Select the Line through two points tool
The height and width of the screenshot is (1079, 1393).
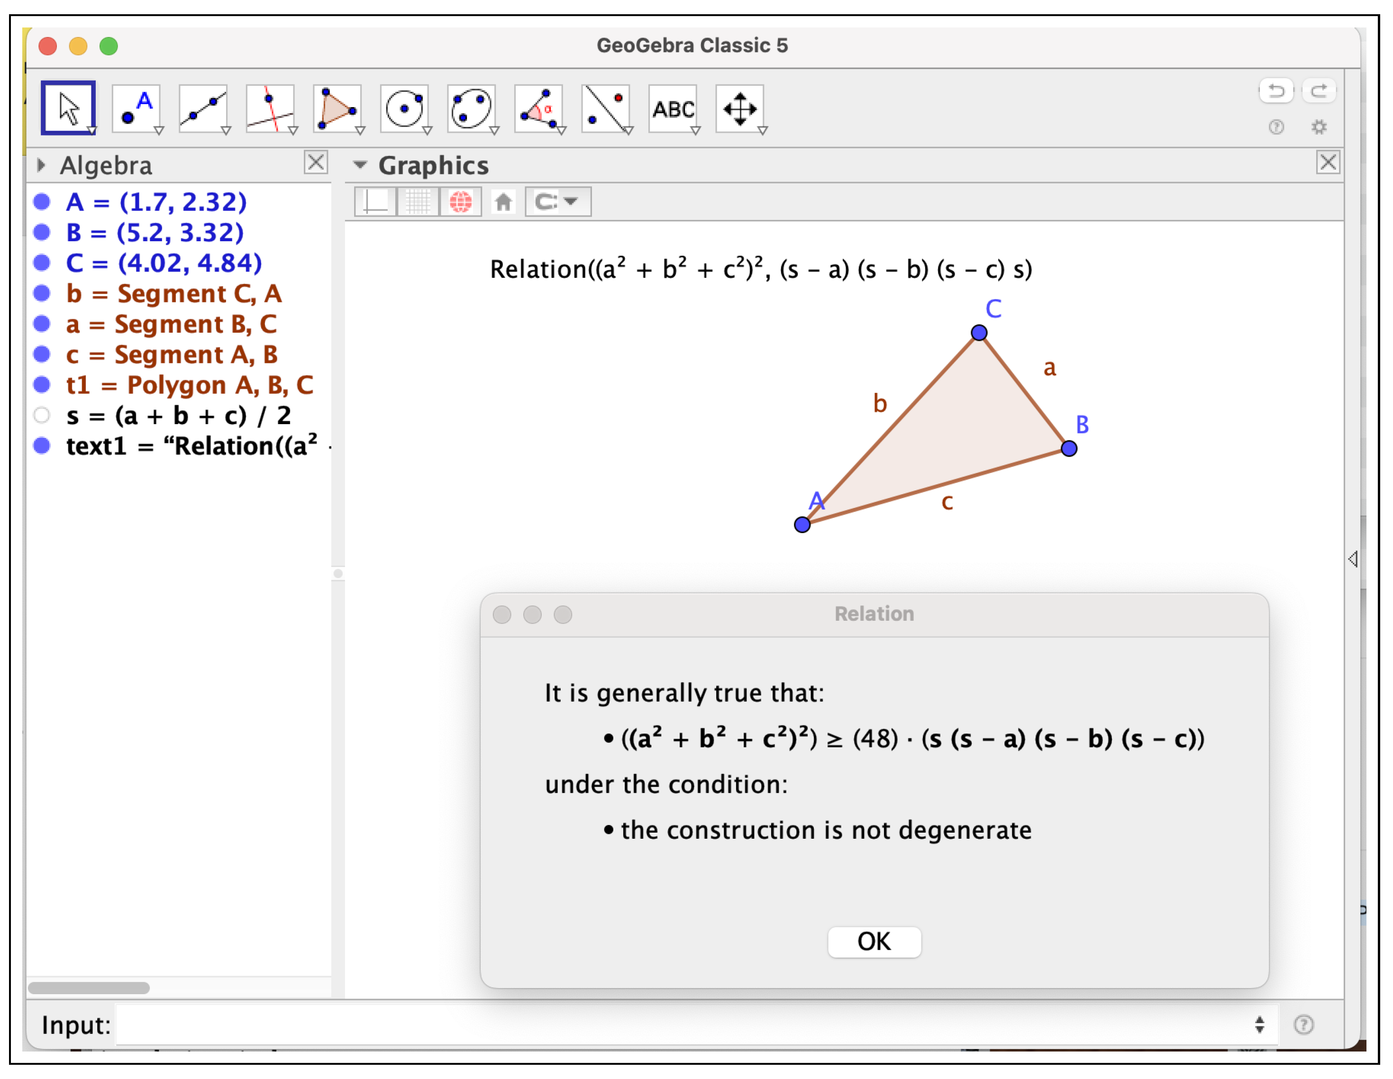[x=203, y=108]
